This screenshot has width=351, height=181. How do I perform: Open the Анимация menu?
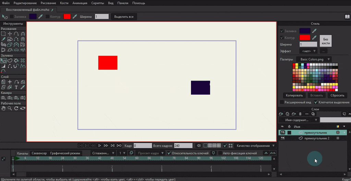click(80, 3)
